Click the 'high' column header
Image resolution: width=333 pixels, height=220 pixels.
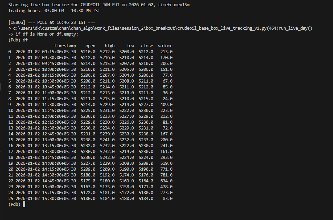[110, 46]
